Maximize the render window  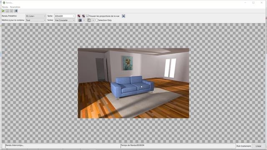click(253, 3)
